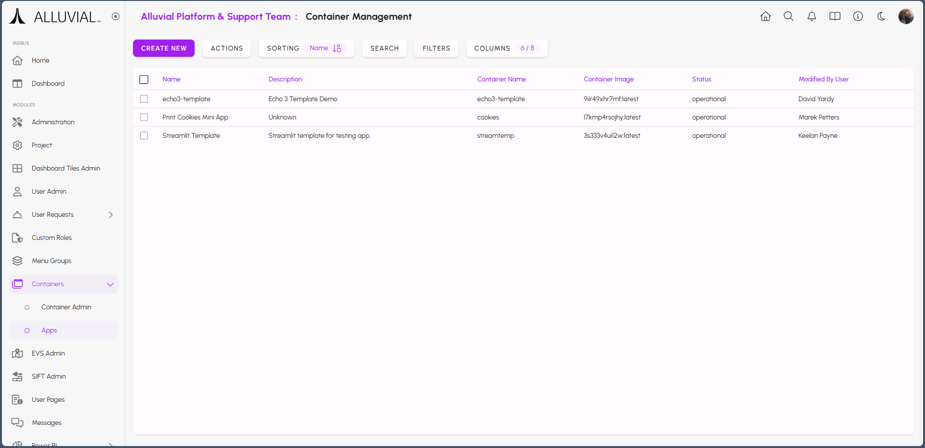Open the notifications bell
Image resolution: width=925 pixels, height=448 pixels.
click(x=811, y=16)
